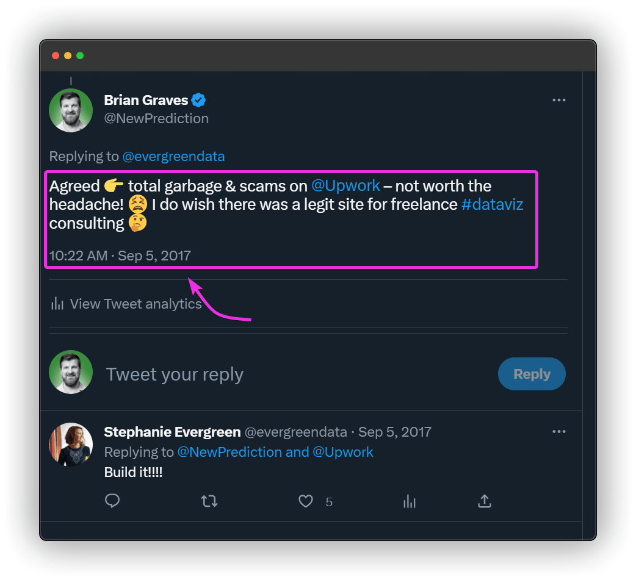Click the Stephanie Evergreen display name
636x580 pixels.
(x=172, y=432)
